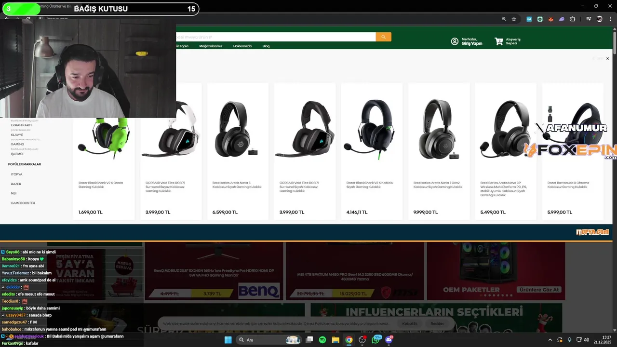The height and width of the screenshot is (347, 617).
Task: Click the orange search button
Action: point(383,37)
